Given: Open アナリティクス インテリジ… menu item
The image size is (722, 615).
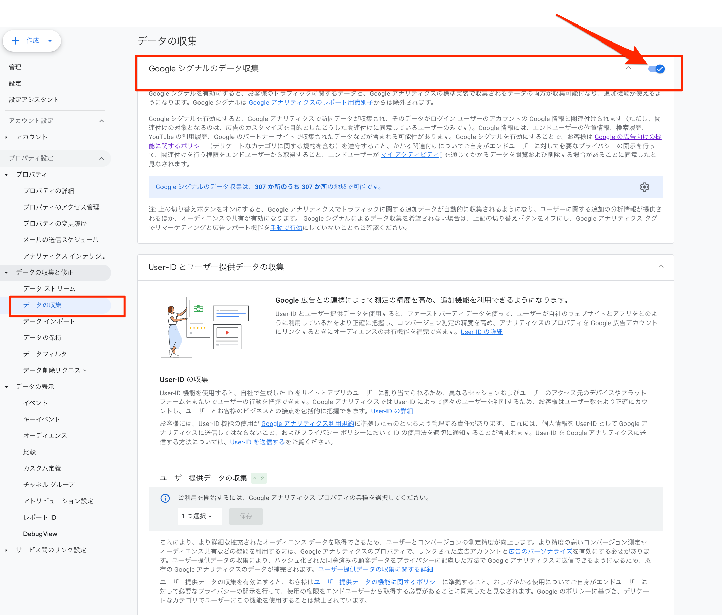Looking at the screenshot, I should coord(65,256).
